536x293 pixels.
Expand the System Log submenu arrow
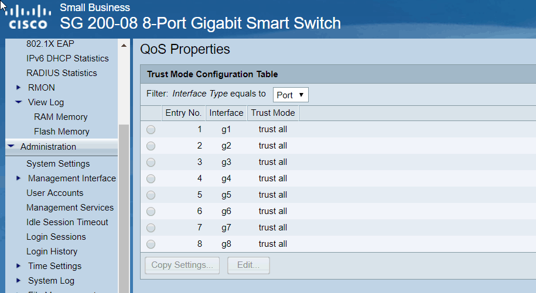[19, 281]
